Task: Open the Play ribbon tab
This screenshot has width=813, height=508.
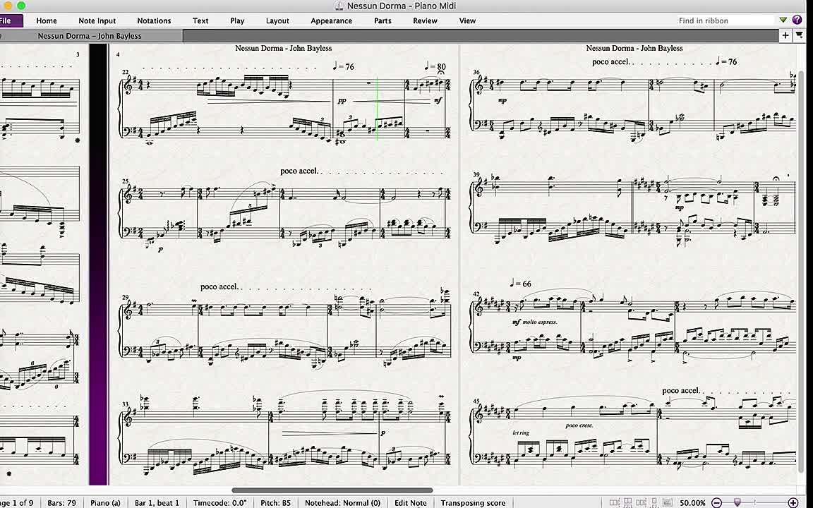Action: point(237,20)
